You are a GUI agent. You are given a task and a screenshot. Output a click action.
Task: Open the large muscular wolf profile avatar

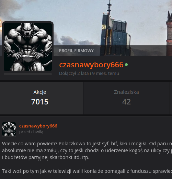28,47
